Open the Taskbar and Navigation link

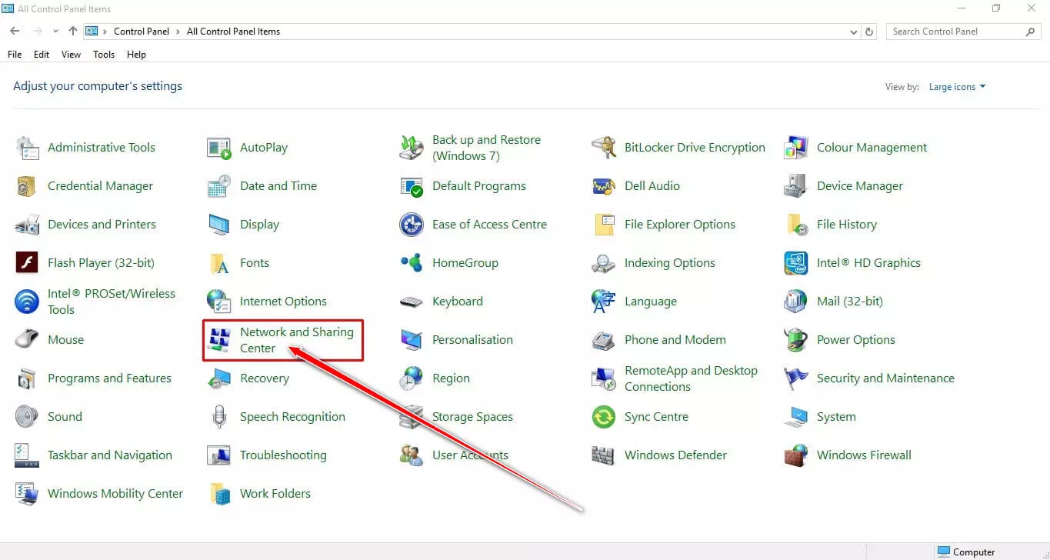[110, 455]
